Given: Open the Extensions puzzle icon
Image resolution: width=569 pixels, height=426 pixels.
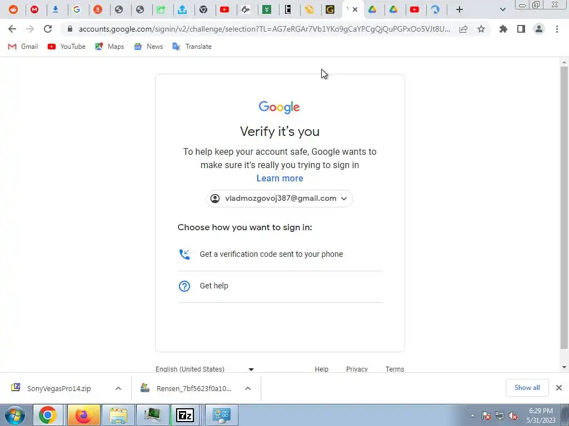Looking at the screenshot, I should pos(503,29).
